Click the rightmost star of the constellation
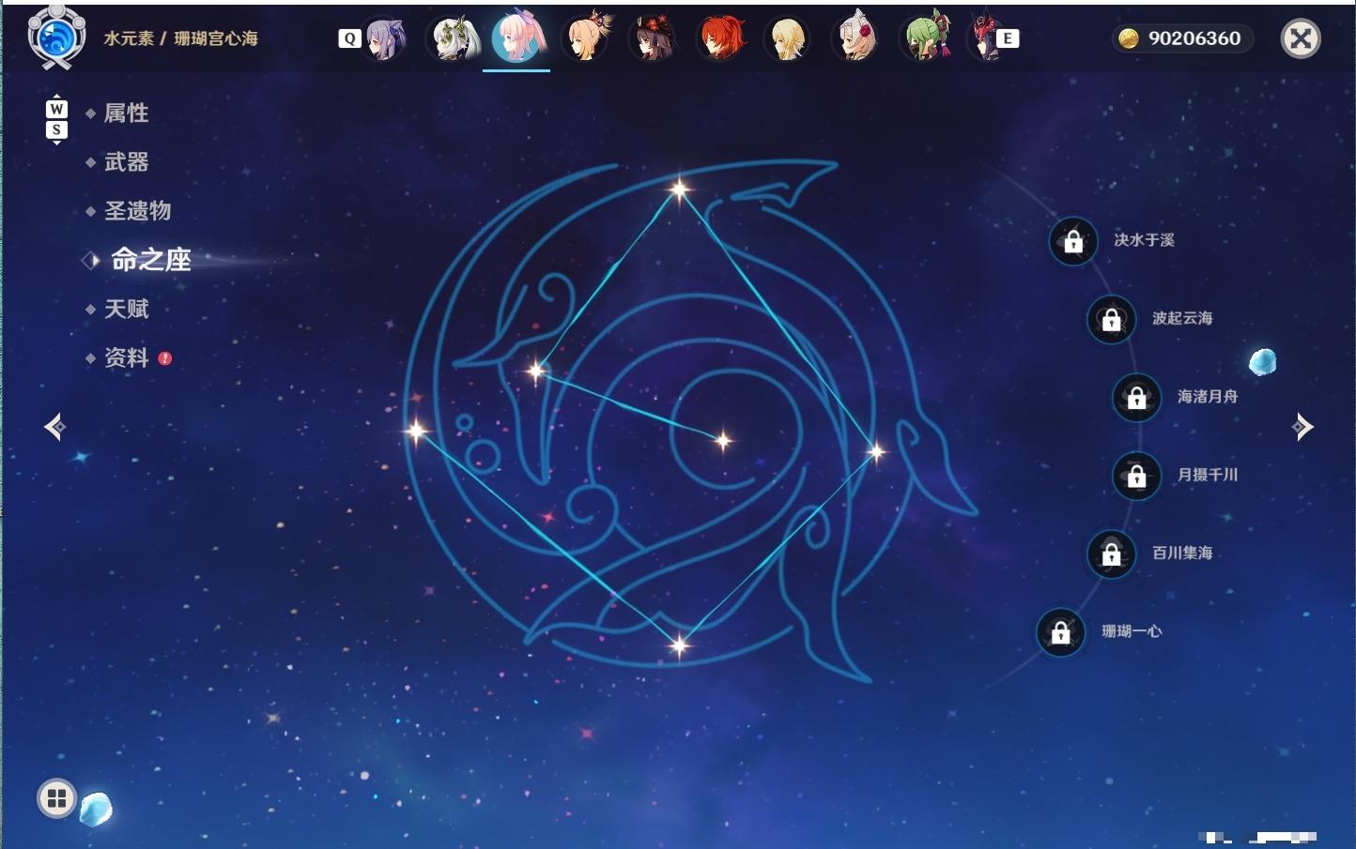This screenshot has width=1356, height=849. point(876,452)
